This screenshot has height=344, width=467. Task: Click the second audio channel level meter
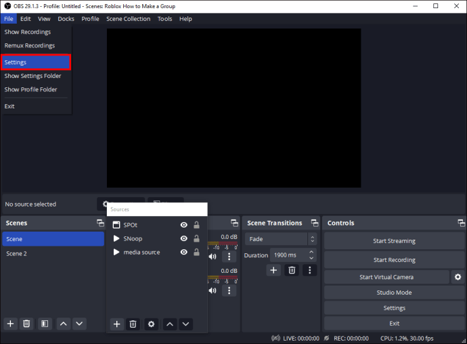coord(223,277)
